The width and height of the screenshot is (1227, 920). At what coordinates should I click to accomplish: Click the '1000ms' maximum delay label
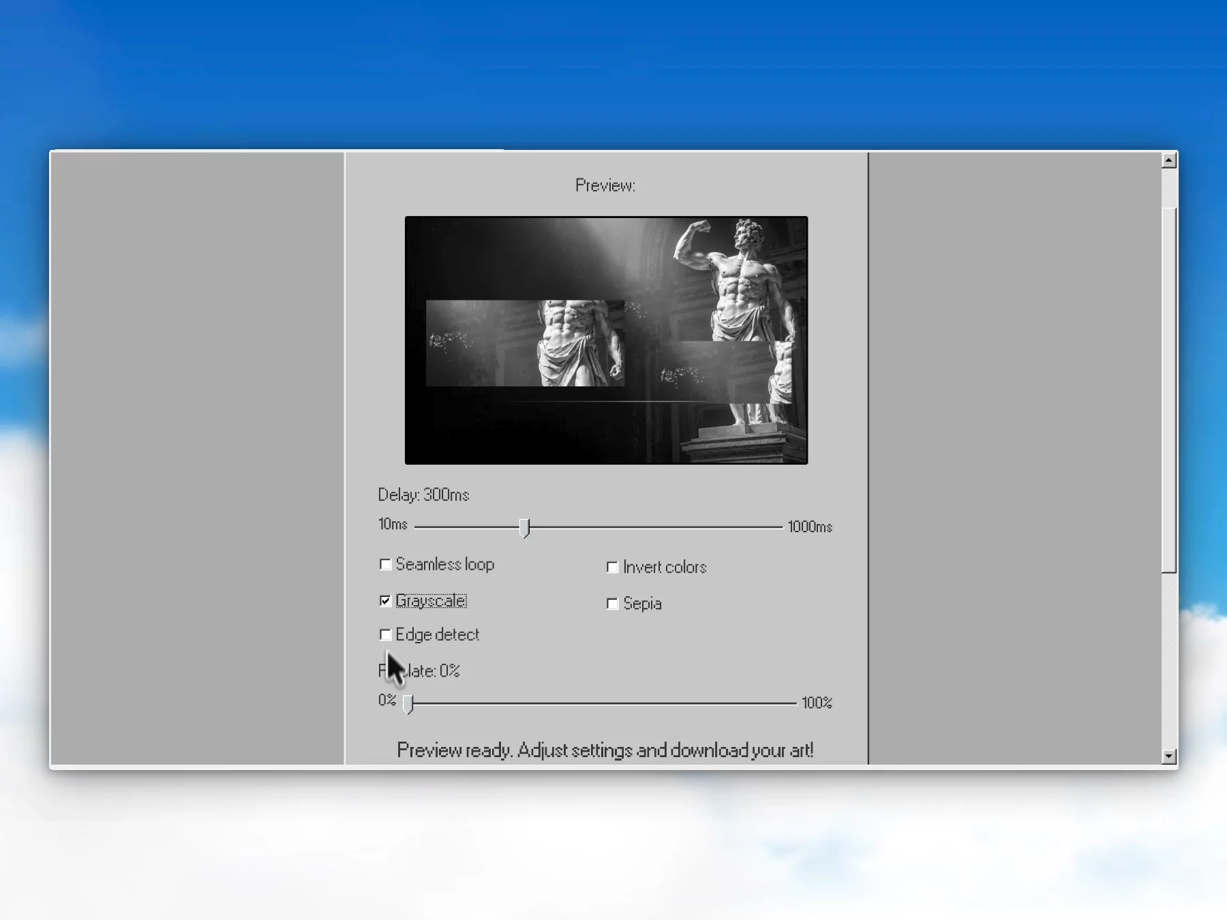[x=810, y=527]
